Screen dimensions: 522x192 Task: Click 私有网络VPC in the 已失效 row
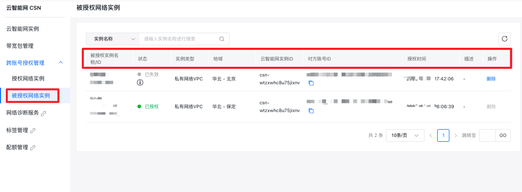pyautogui.click(x=189, y=79)
